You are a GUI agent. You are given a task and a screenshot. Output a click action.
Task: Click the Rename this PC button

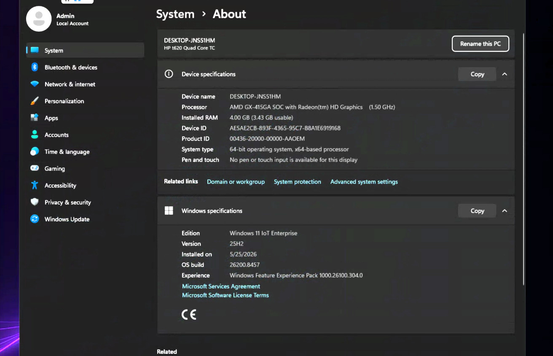[x=481, y=44]
